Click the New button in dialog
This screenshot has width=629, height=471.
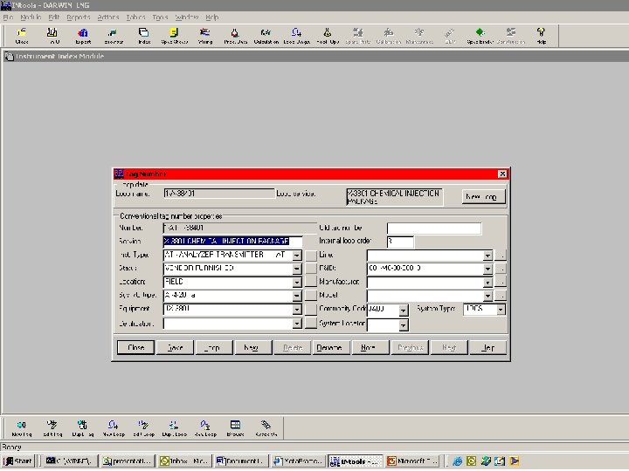pyautogui.click(x=253, y=347)
